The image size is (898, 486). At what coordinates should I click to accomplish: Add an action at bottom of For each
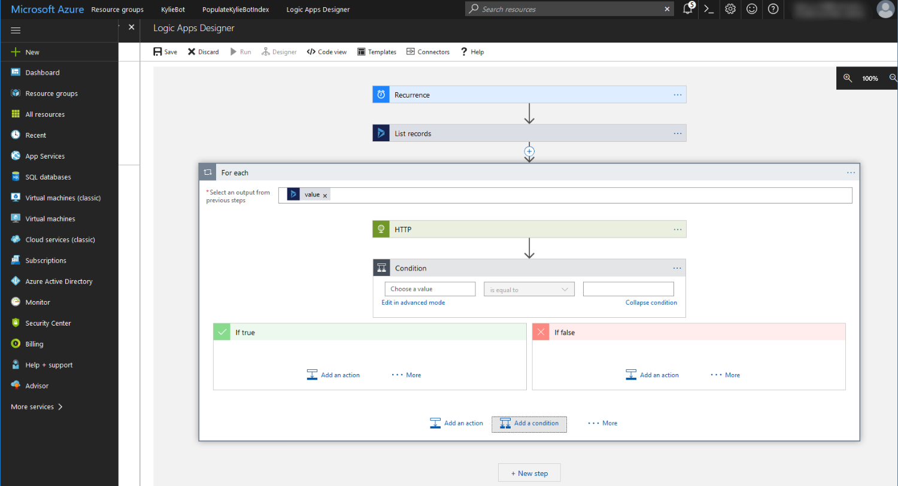coord(457,423)
